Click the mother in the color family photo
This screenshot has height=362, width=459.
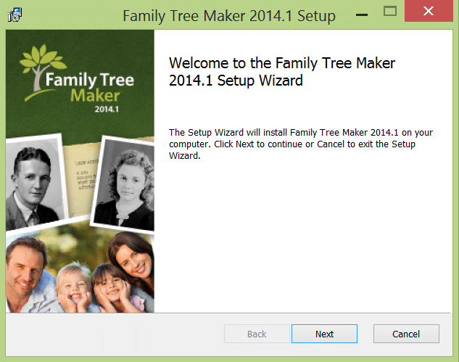pos(132,263)
